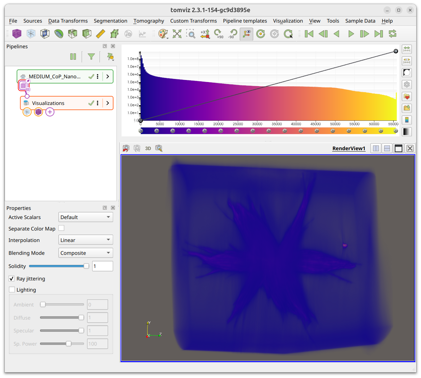Open the File menu
421x378 pixels.
[x=13, y=21]
